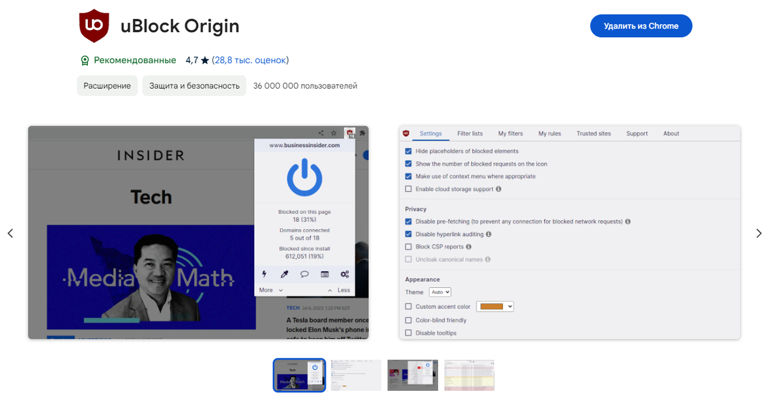Screen dimensions: 782x400
Task: Click the speech bubble report icon
Action: (x=304, y=274)
